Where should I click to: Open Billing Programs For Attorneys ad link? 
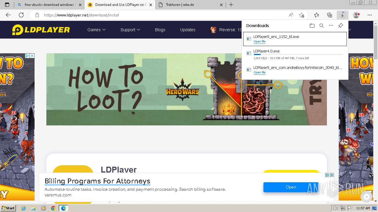point(97,181)
